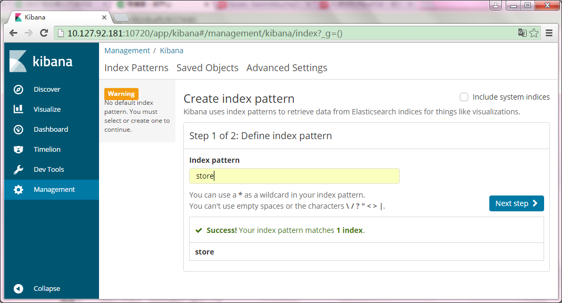
Task: Click Collapse sidebar label
Action: (47, 288)
